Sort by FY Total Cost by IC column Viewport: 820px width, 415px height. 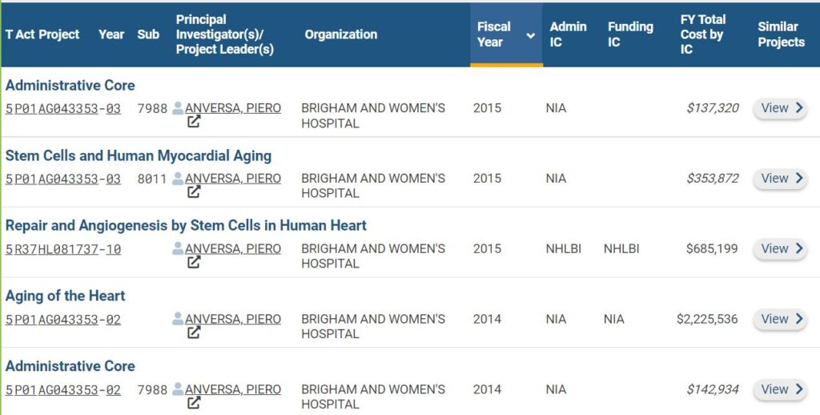click(702, 34)
